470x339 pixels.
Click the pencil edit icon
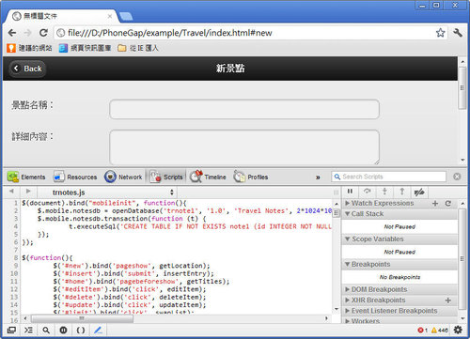[x=98, y=330]
